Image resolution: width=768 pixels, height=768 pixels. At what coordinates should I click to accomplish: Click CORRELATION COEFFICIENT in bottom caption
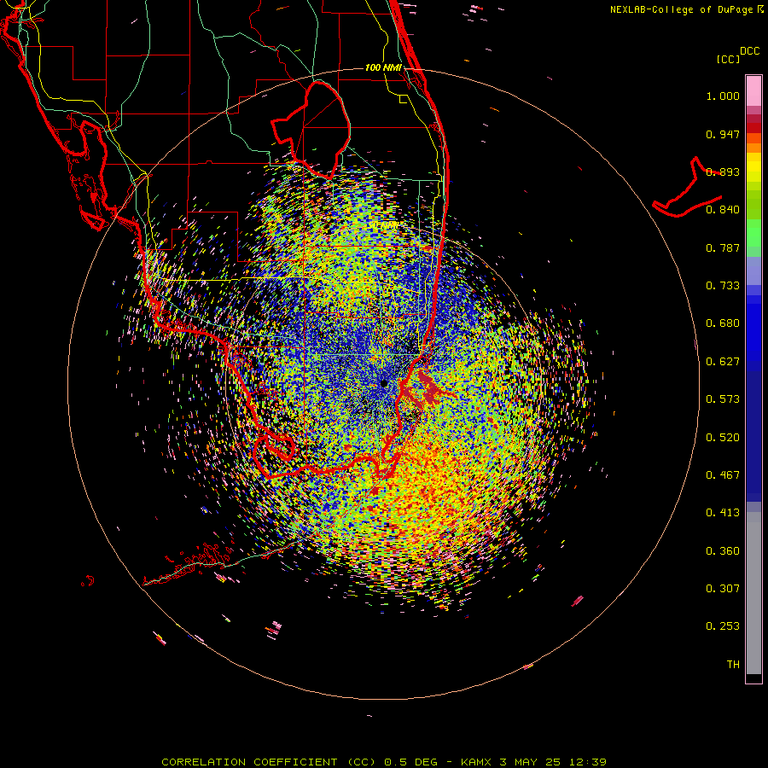249,762
